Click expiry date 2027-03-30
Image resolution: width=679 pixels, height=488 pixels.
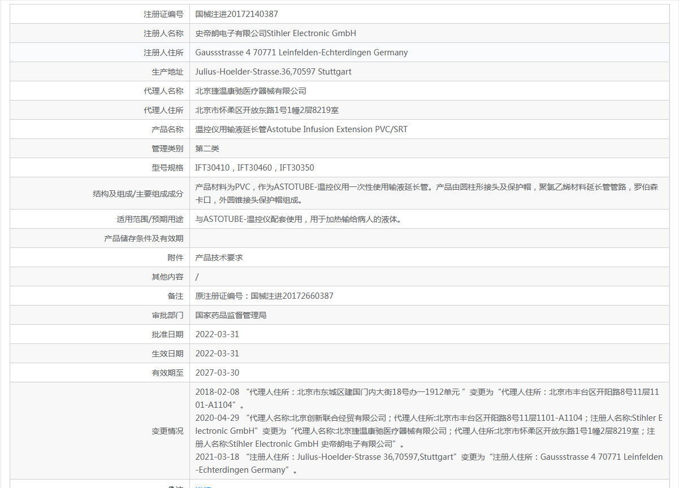point(217,373)
